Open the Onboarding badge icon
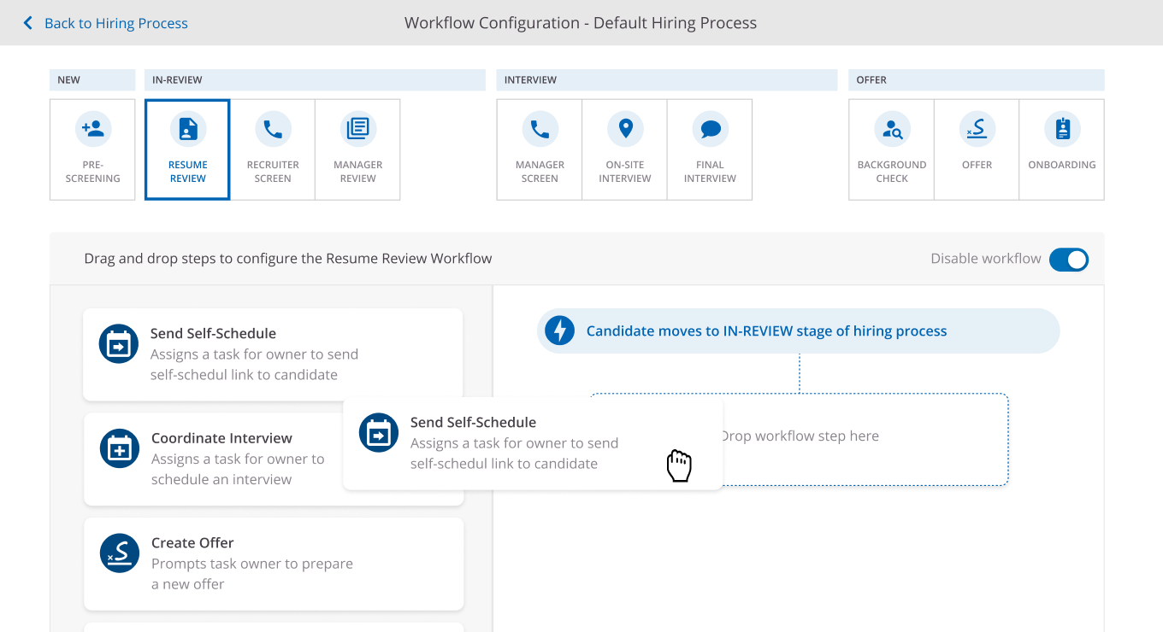1163x632 pixels. click(x=1062, y=129)
